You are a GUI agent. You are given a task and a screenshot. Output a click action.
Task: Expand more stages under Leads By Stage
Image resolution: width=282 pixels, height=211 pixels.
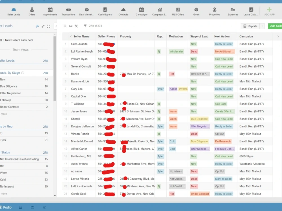(x=4, y=114)
